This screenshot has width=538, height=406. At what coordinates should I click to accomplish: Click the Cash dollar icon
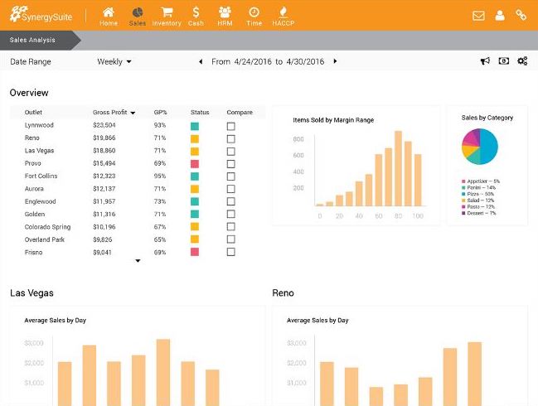click(196, 15)
